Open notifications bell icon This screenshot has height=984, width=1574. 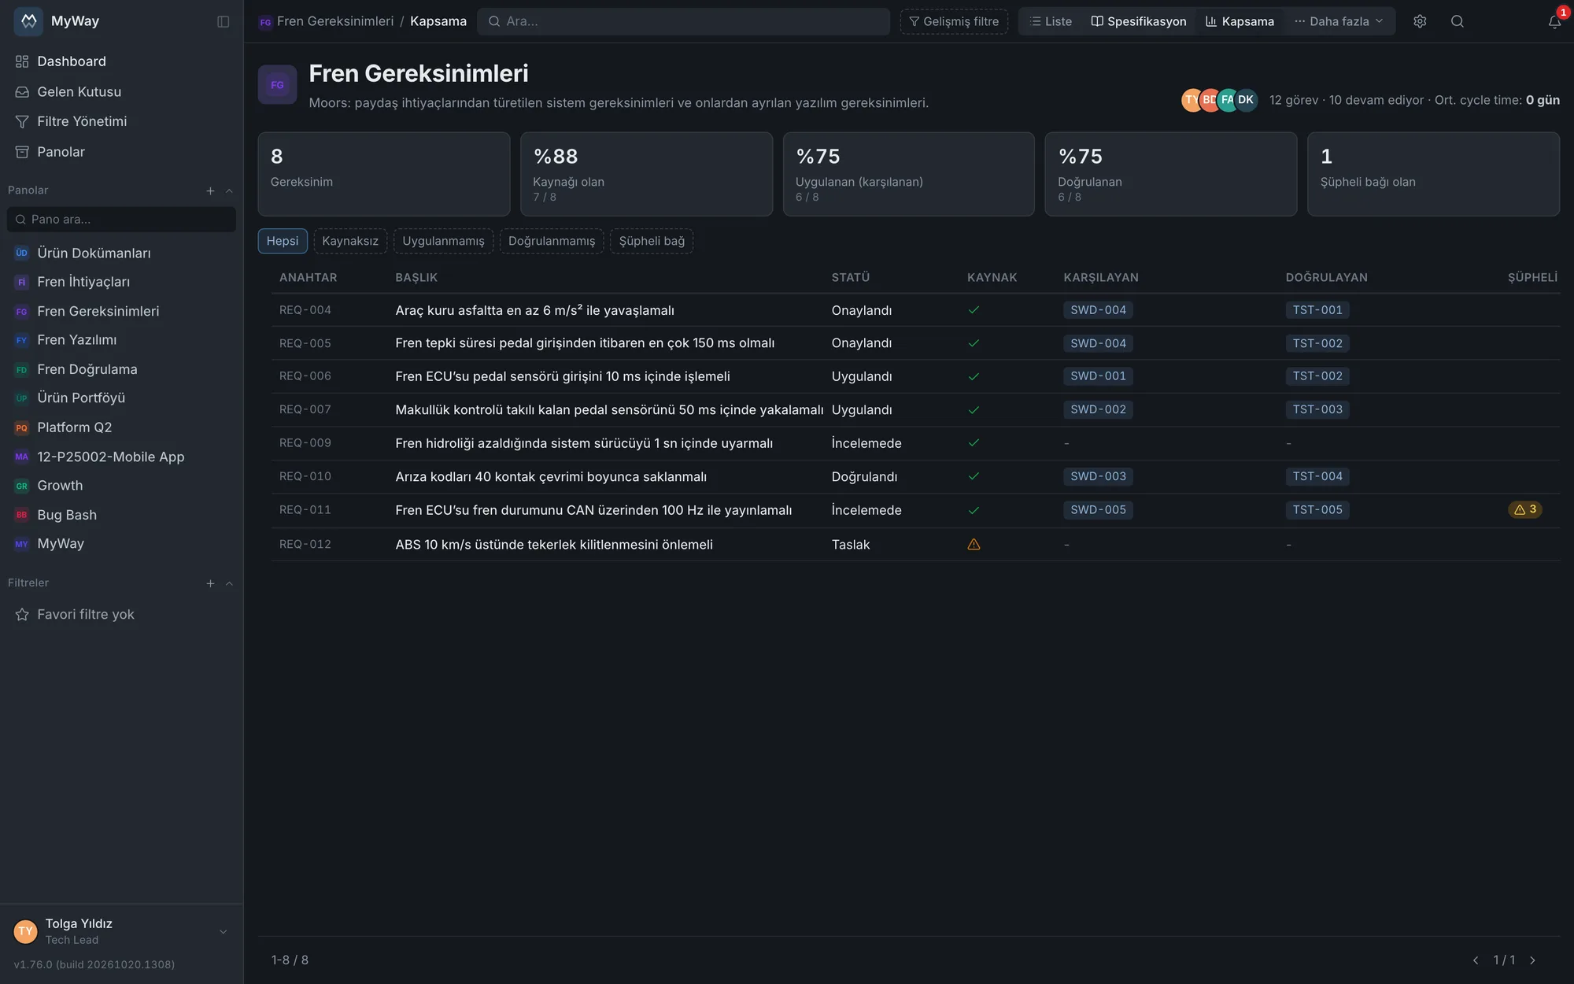click(x=1554, y=21)
